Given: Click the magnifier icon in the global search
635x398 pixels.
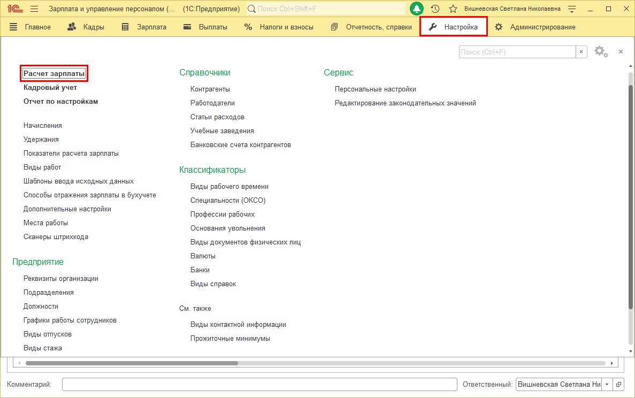Looking at the screenshot, I should pos(251,9).
